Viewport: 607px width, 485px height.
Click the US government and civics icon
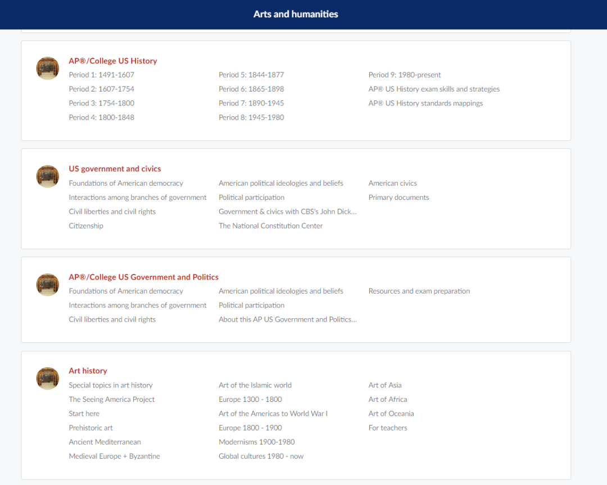(x=48, y=176)
